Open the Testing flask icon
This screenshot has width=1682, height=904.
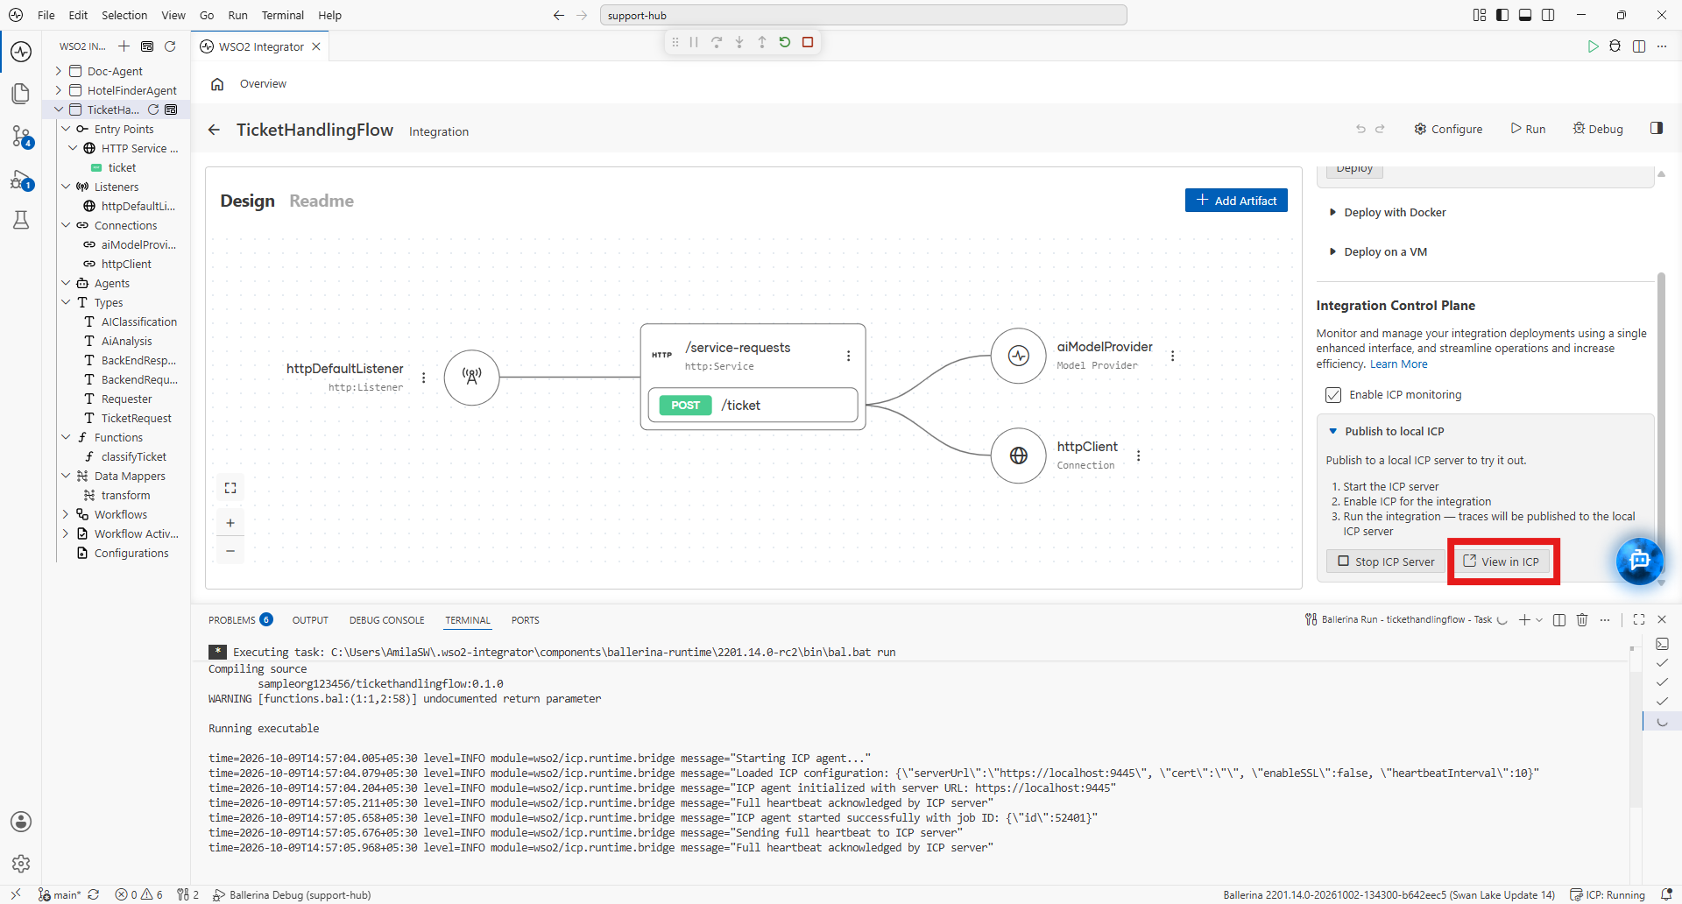[21, 220]
